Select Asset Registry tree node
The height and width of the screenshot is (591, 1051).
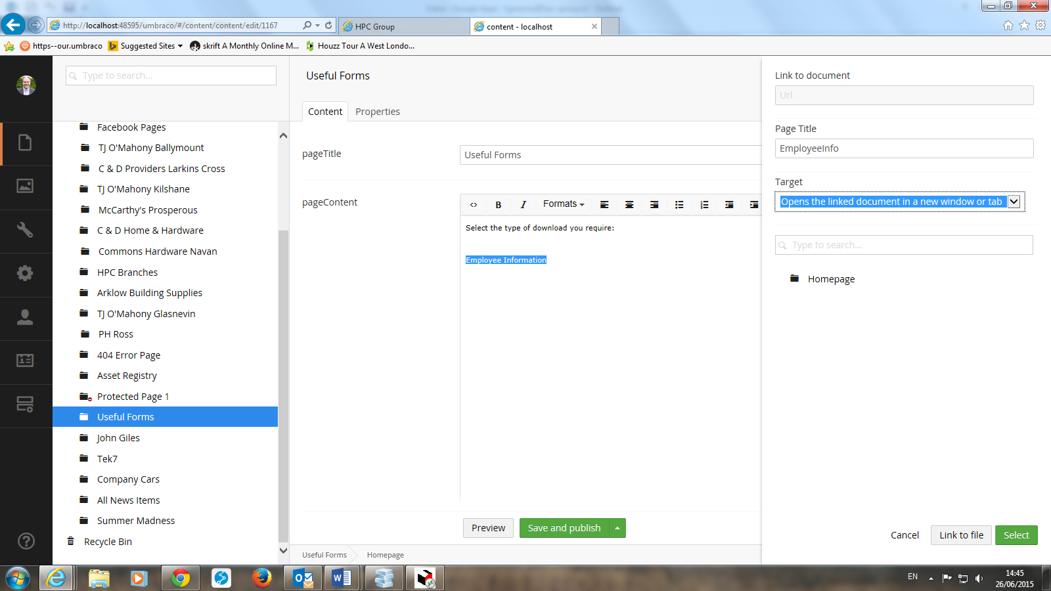coord(127,376)
